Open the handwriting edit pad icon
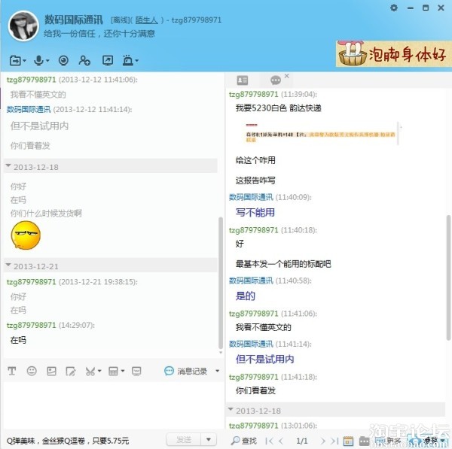 coord(71,372)
